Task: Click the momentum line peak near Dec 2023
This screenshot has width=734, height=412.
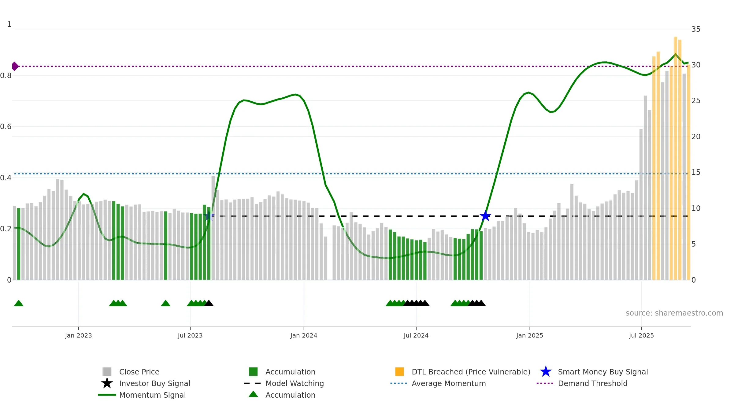Action: 295,95
